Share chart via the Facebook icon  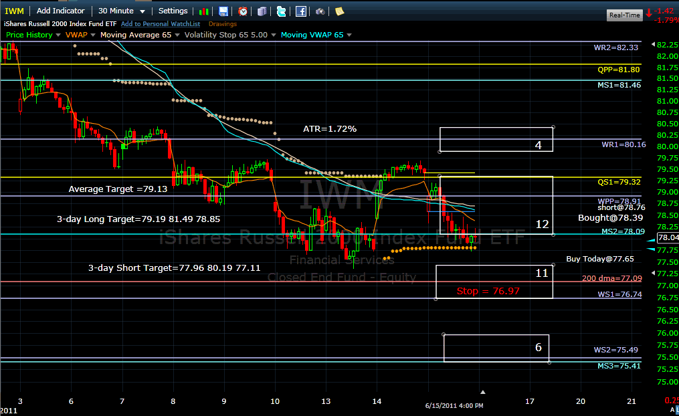(301, 11)
